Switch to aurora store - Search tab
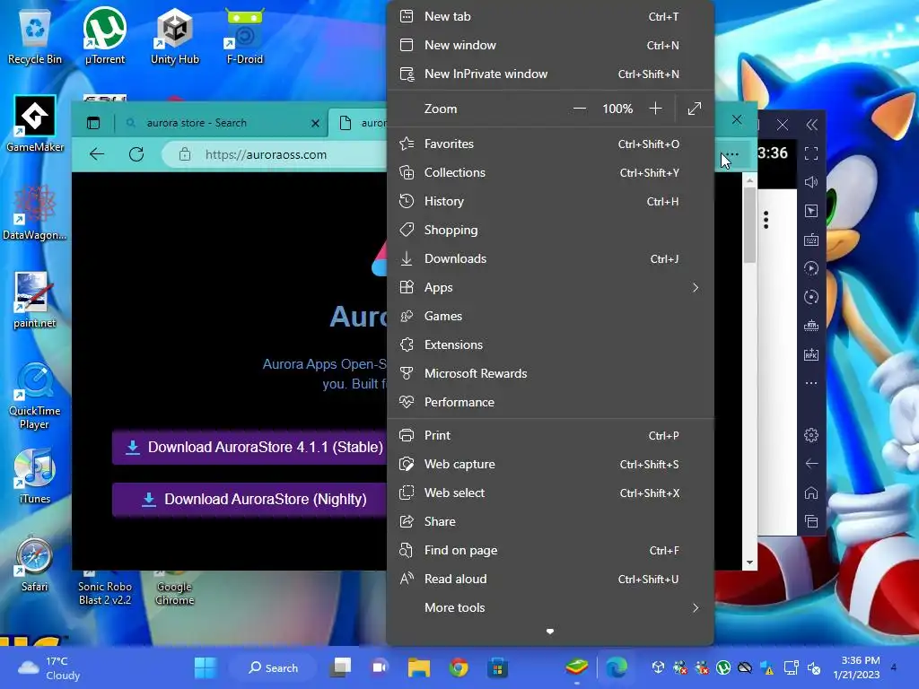Viewport: 919px width, 689px height. pyautogui.click(x=223, y=123)
